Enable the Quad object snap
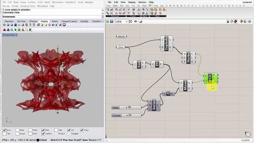 (x=17, y=133)
